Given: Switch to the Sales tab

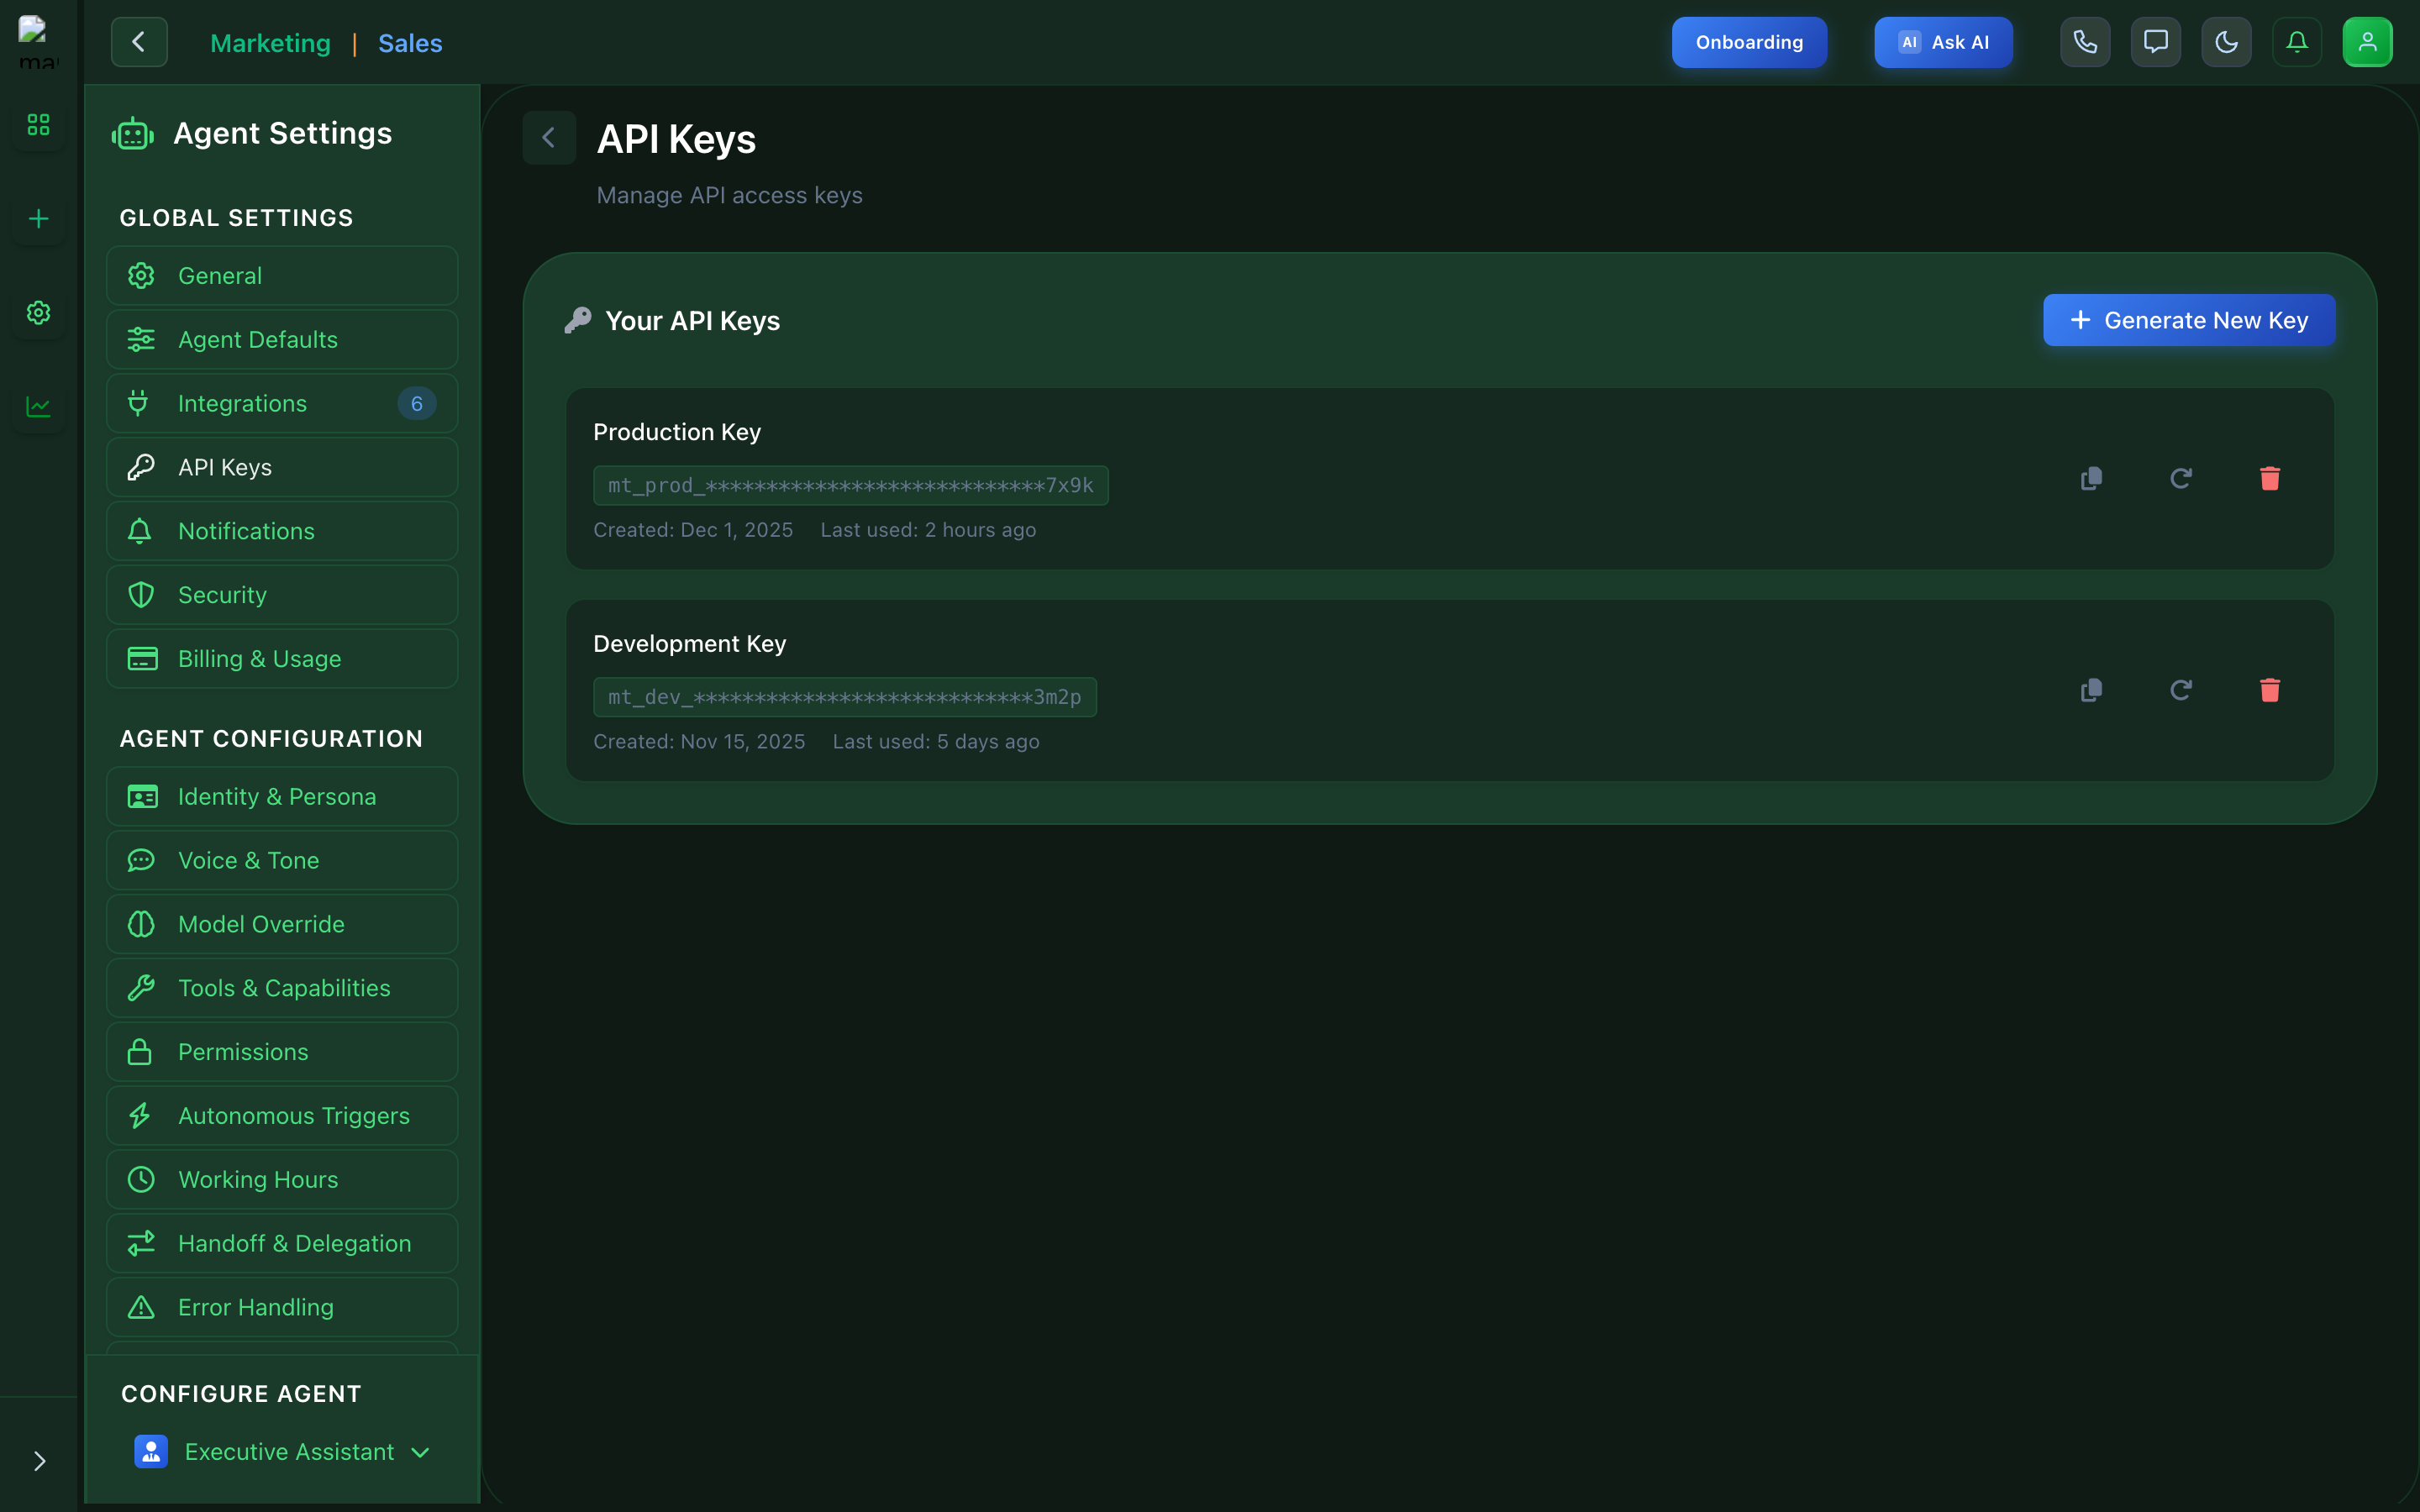Looking at the screenshot, I should click(410, 43).
